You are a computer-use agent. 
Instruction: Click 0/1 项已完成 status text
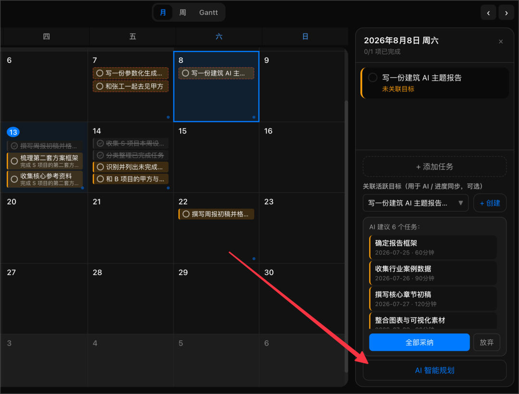383,51
